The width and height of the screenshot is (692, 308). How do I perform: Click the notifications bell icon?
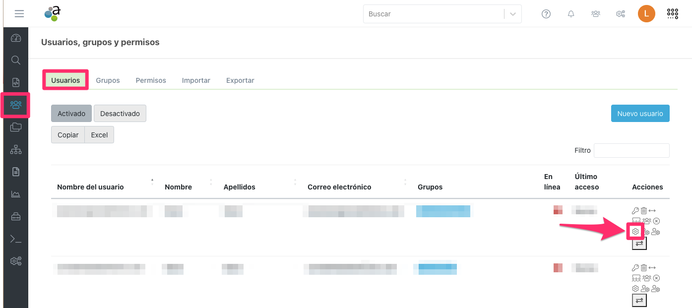(x=571, y=14)
